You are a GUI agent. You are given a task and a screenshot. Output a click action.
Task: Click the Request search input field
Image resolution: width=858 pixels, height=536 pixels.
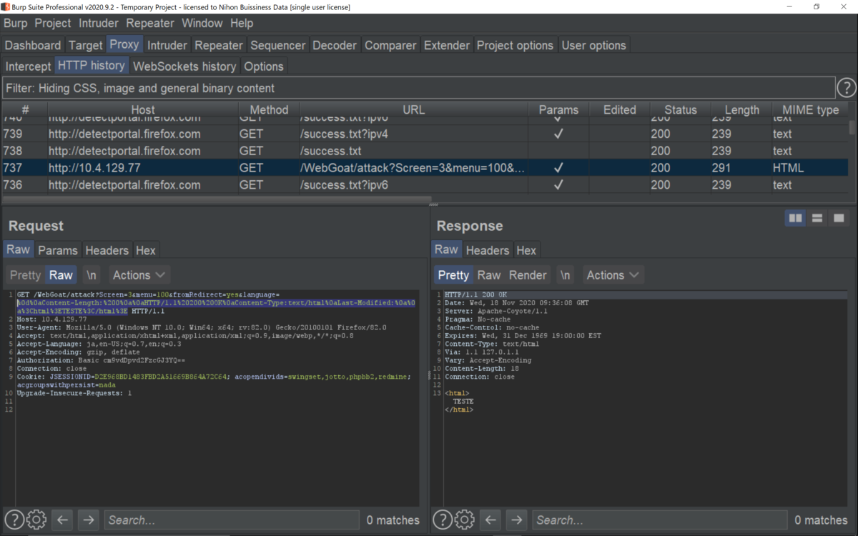(x=232, y=520)
